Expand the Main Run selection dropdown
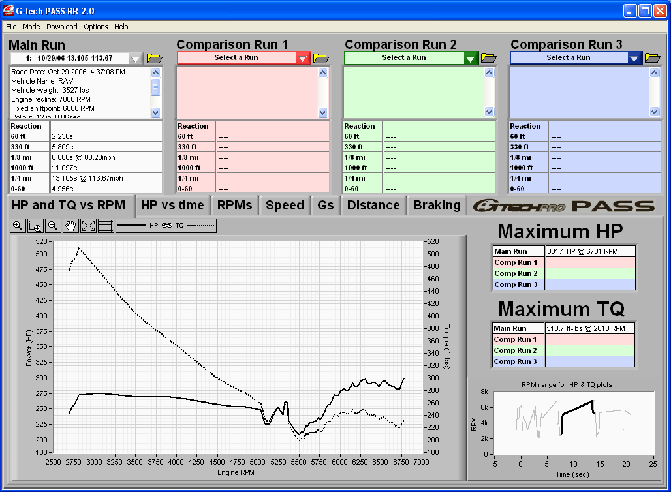671x492 pixels. coord(135,58)
